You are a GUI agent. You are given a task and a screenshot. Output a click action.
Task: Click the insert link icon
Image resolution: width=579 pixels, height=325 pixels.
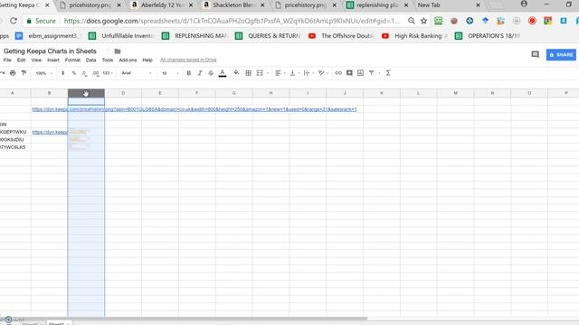(x=338, y=73)
